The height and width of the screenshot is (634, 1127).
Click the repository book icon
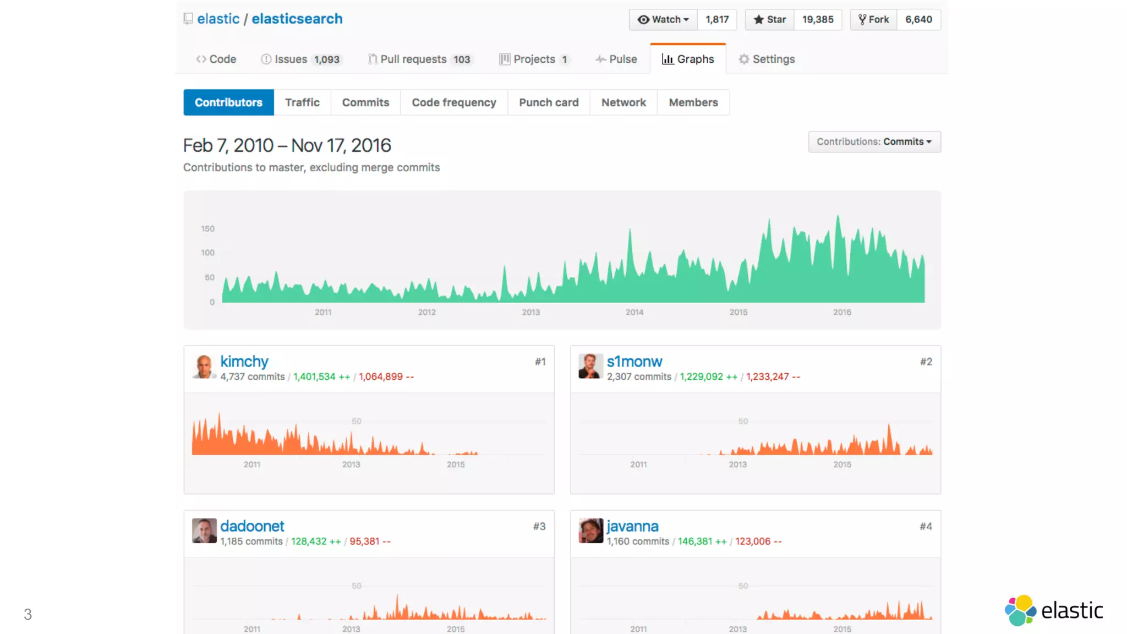[x=188, y=19]
